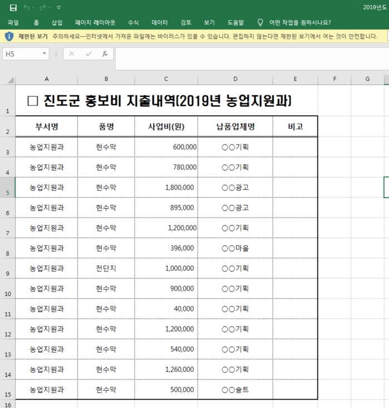The width and height of the screenshot is (389, 408).
Task: Click the Insert Function fx icon
Action: [x=104, y=54]
